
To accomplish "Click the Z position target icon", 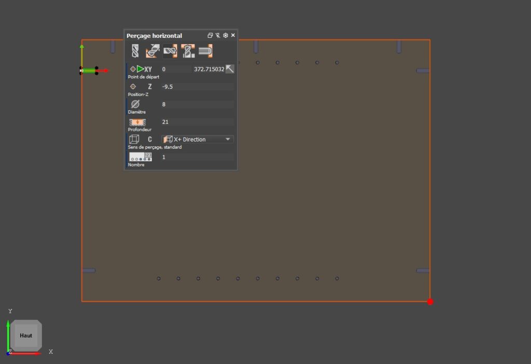I will [x=133, y=87].
